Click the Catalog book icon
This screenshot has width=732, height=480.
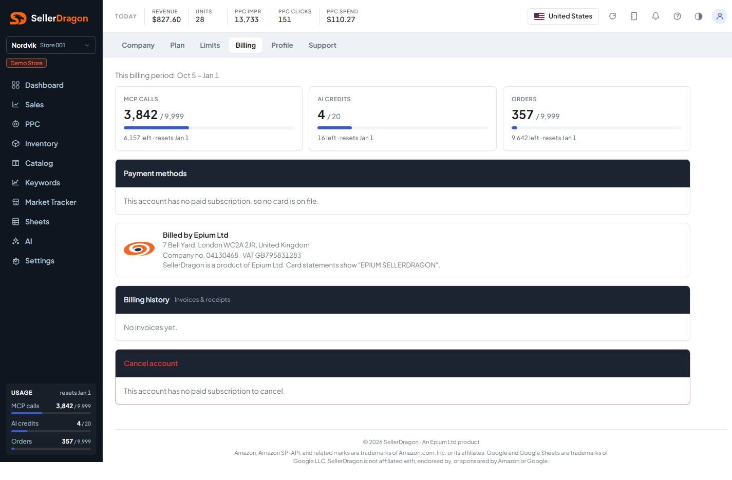tap(16, 163)
